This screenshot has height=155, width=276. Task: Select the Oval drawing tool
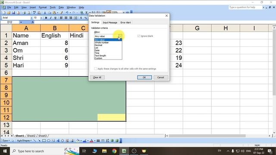(49, 141)
